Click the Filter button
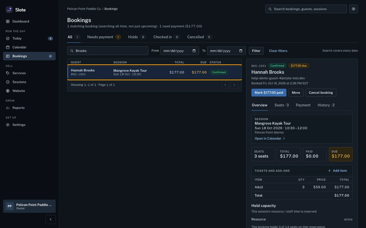 [x=256, y=51]
